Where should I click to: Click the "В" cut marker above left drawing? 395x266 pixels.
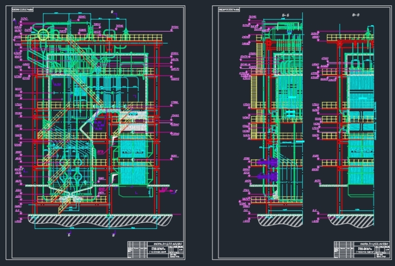(112, 12)
